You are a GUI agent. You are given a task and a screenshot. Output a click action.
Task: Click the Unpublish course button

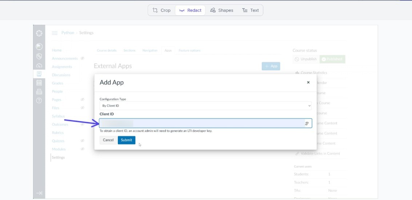(306, 59)
